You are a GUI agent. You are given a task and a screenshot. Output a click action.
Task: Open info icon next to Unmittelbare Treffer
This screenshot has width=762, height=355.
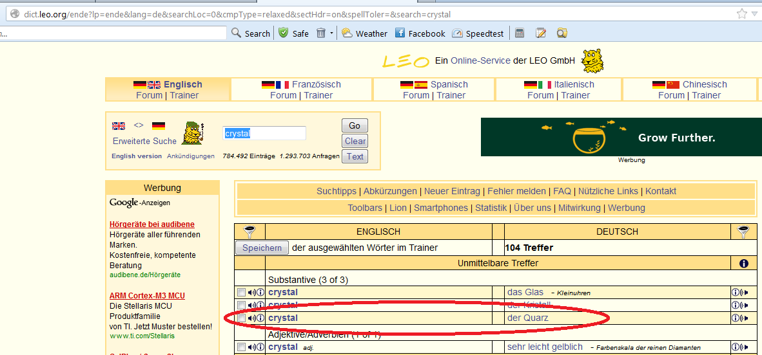tap(743, 263)
